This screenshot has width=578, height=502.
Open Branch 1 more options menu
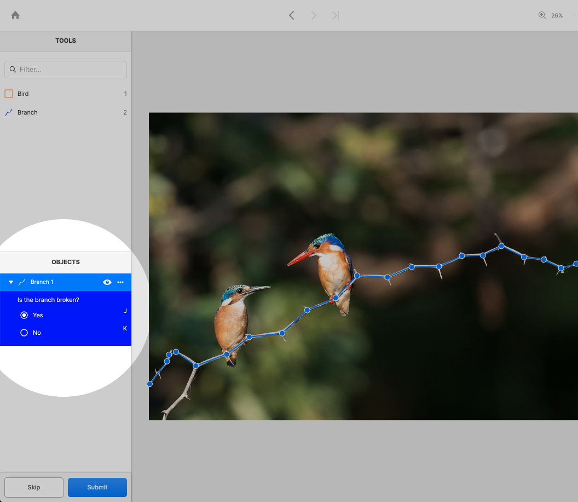(x=120, y=282)
